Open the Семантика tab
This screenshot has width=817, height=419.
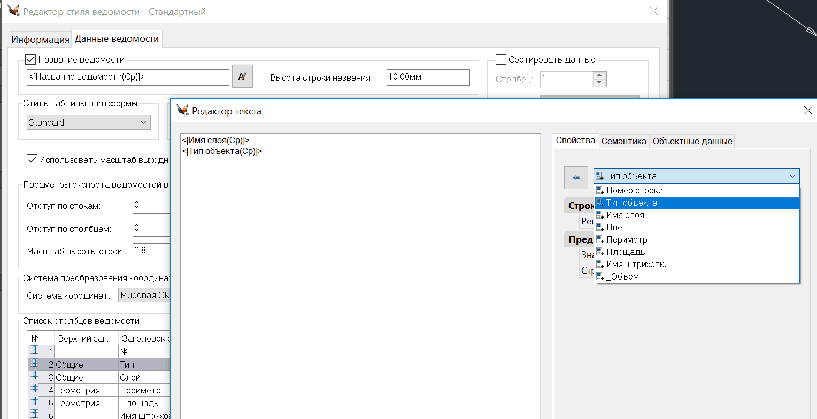[x=623, y=141]
